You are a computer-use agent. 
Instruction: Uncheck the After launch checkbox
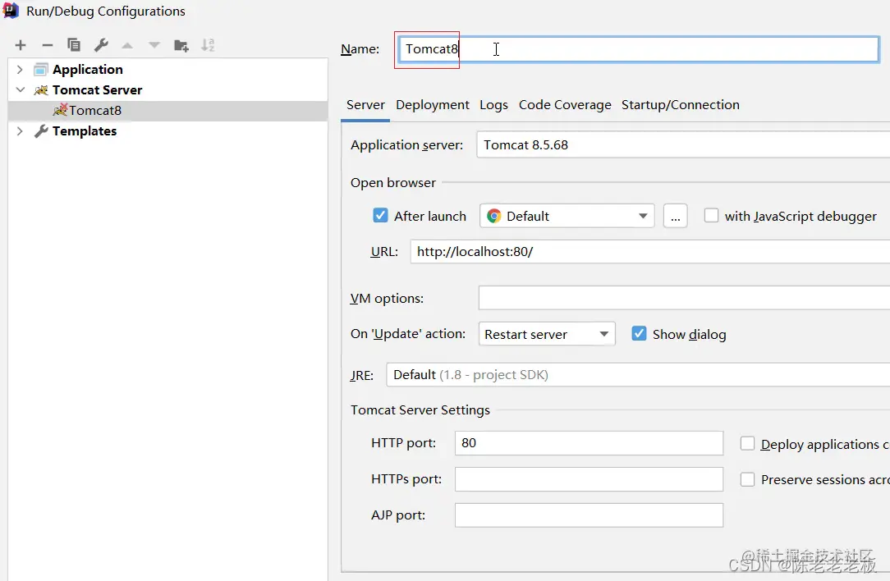(380, 216)
